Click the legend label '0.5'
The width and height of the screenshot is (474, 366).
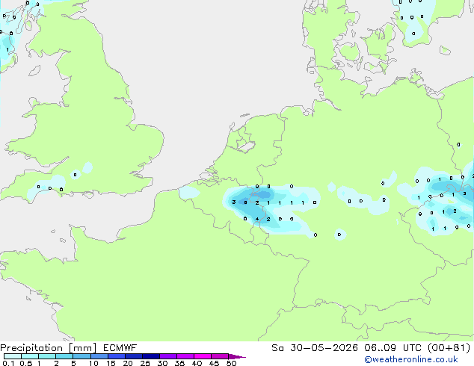(x=26, y=363)
